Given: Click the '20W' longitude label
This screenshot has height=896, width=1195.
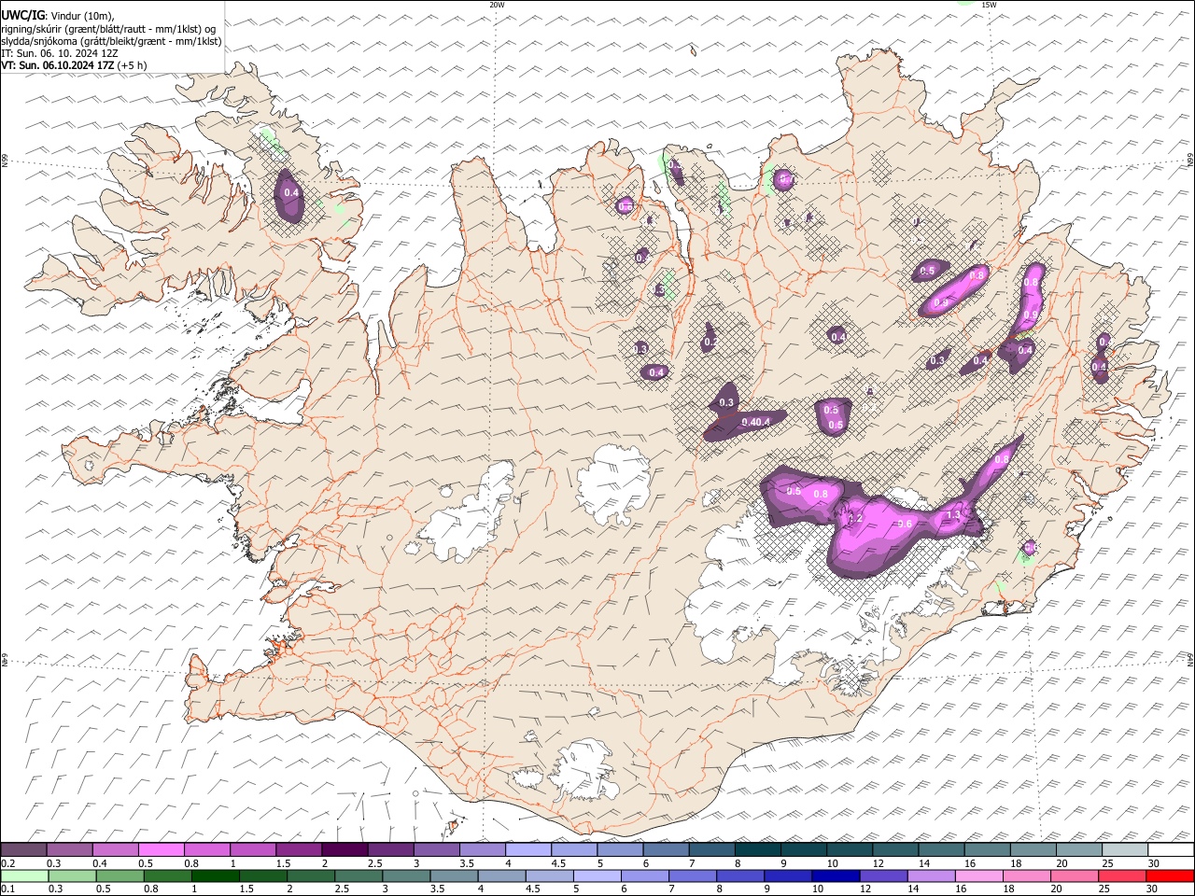Looking at the screenshot, I should tap(497, 5).
